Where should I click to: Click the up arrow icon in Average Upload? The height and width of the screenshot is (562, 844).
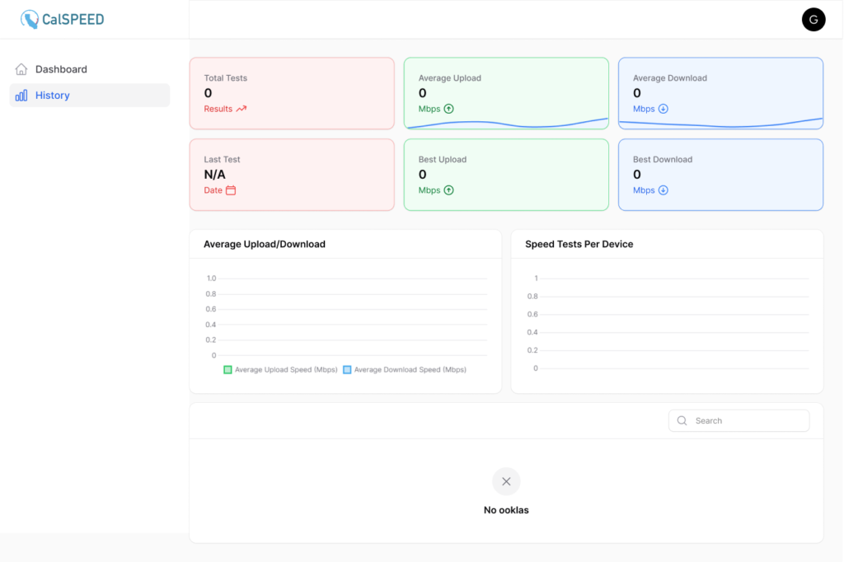point(449,109)
